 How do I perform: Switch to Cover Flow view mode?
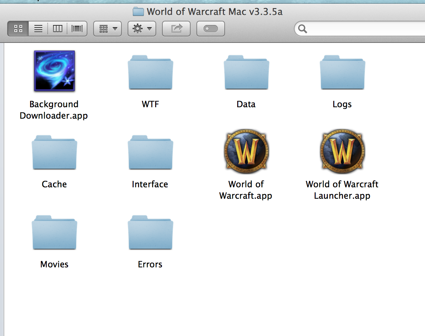click(77, 29)
